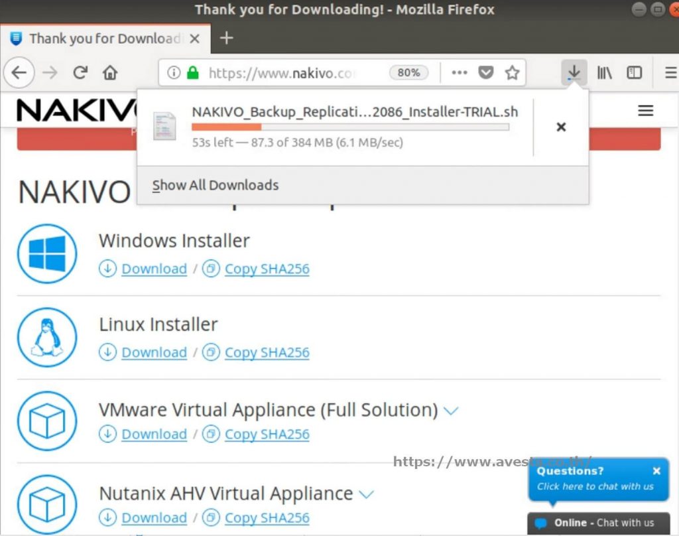679x536 pixels.
Task: Select the Thank you for Downloading tab
Action: point(105,38)
